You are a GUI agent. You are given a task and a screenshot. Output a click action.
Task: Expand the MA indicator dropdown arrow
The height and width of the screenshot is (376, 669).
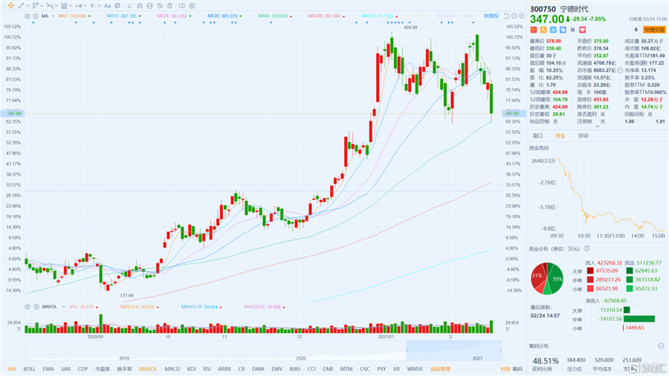tap(53, 16)
